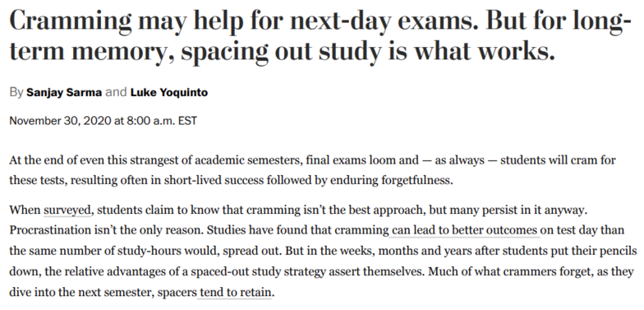Image resolution: width=644 pixels, height=310 pixels.
Task: Open 'can lead to better outcomes' link
Action: pyautogui.click(x=464, y=230)
